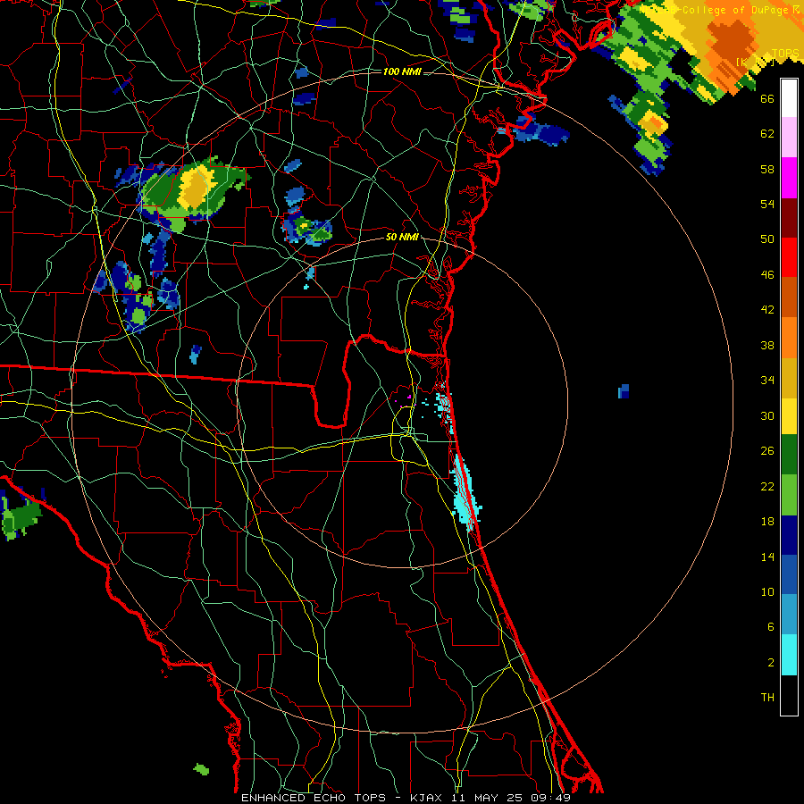
Task: Click the small green echo near bottom edge
Action: coord(201,769)
